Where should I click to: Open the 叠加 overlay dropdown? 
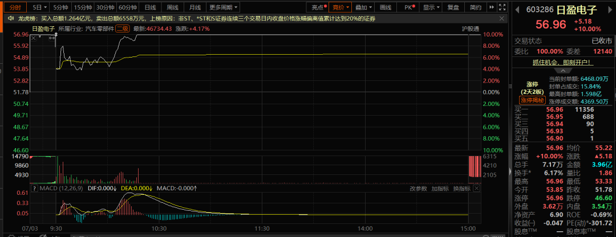363,7
